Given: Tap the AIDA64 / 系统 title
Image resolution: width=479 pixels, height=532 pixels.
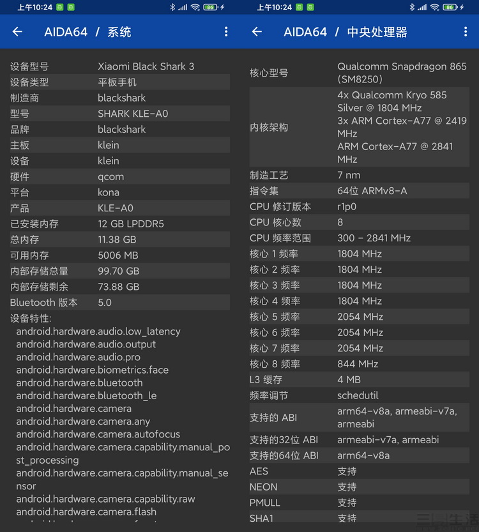Looking at the screenshot, I should point(87,32).
